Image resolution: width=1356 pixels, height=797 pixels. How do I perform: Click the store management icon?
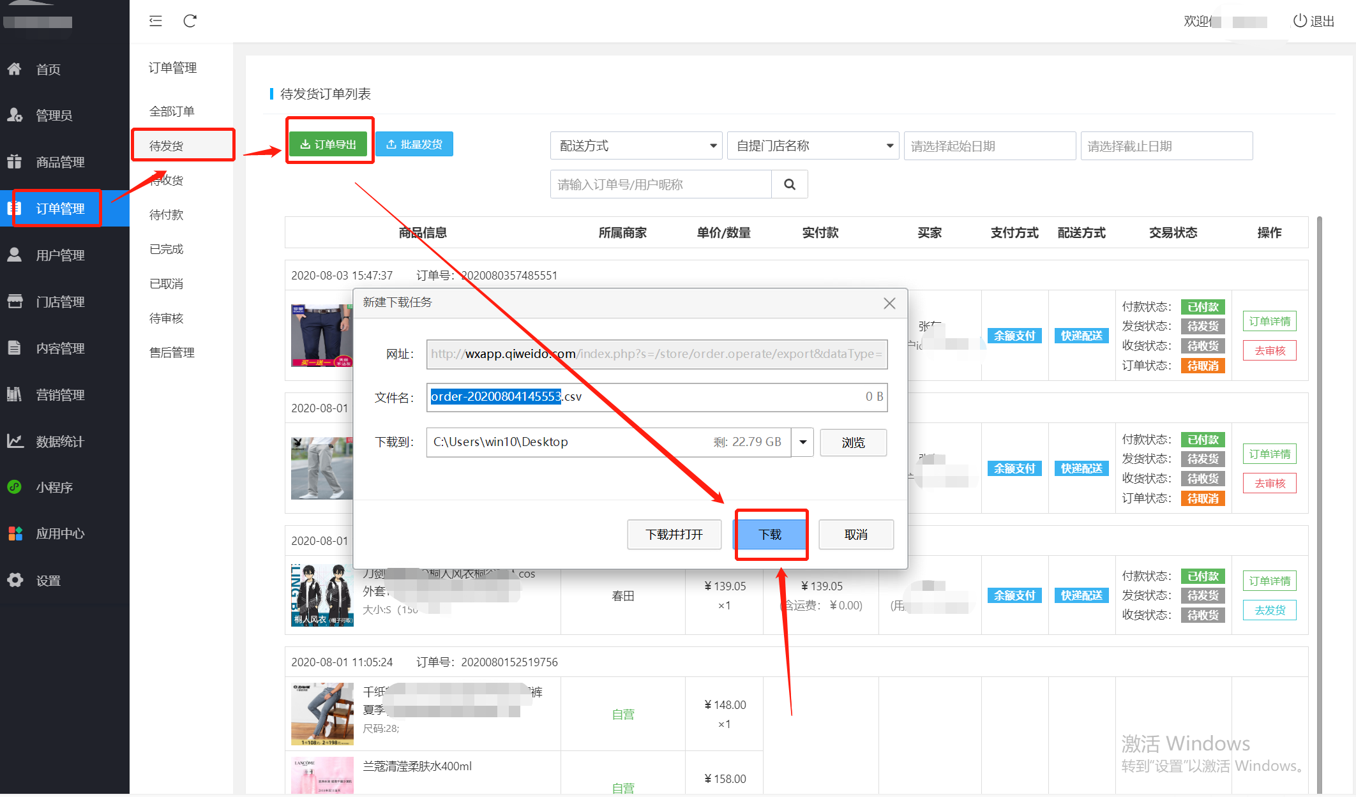click(x=15, y=301)
